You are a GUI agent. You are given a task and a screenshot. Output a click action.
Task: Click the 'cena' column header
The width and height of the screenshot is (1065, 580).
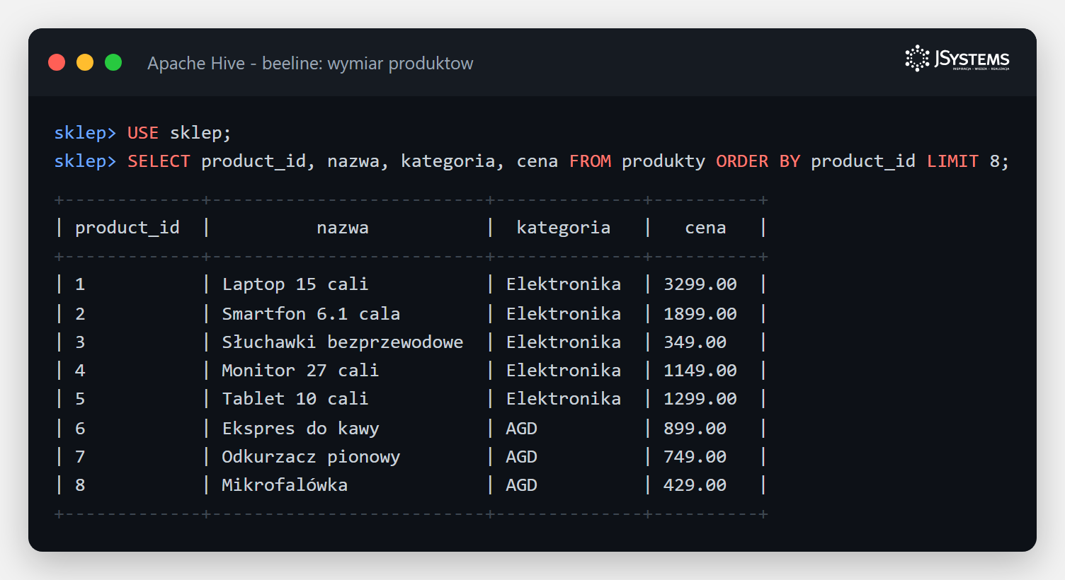[705, 228]
